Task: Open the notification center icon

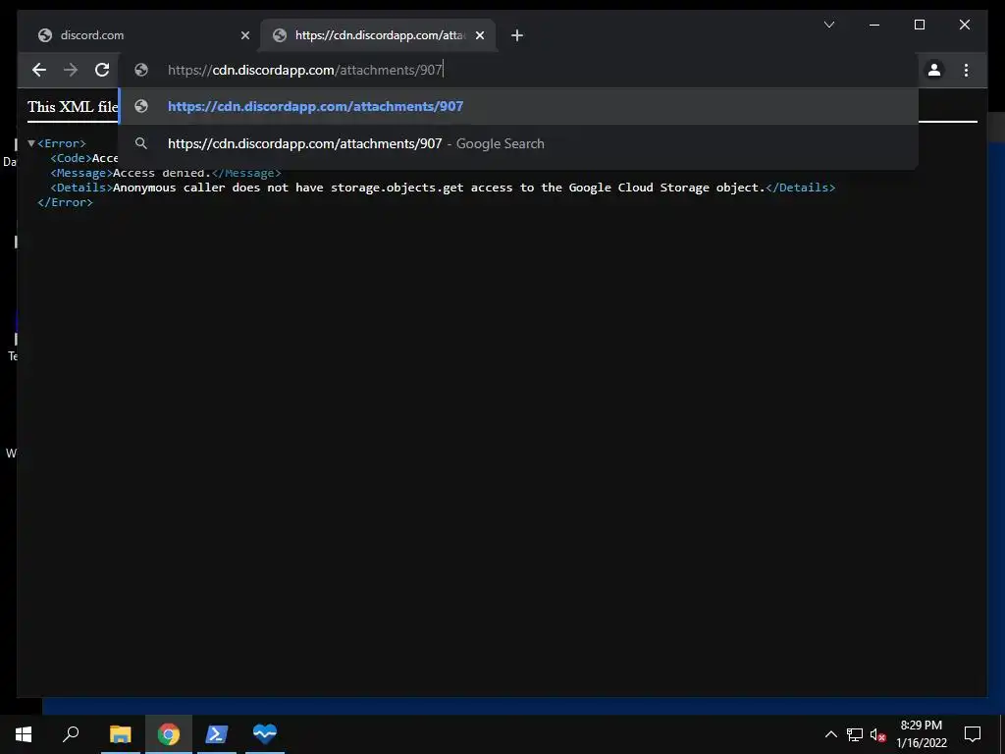Action: pos(973,734)
